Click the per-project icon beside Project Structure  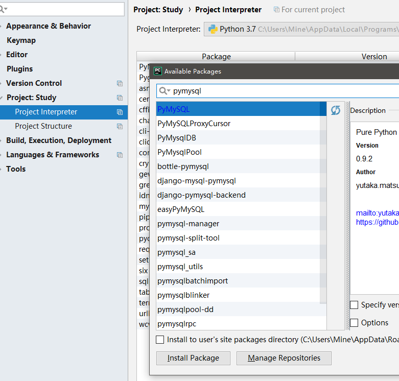click(120, 127)
